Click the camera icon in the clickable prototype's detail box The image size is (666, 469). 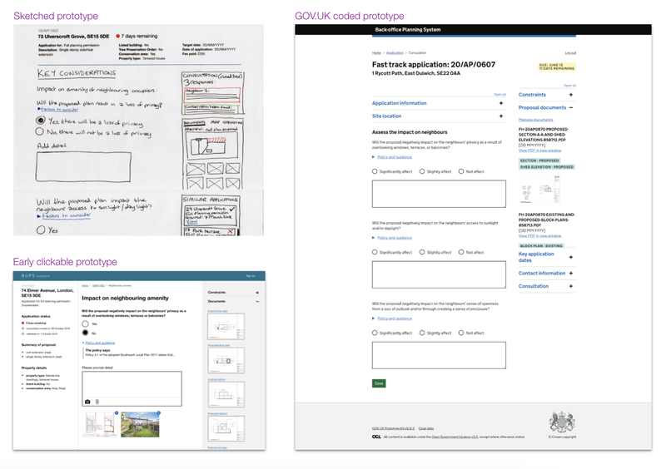(x=87, y=402)
